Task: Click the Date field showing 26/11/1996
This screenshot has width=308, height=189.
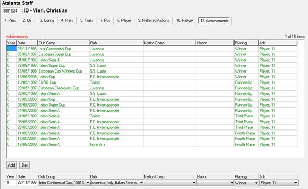Action: point(27,183)
